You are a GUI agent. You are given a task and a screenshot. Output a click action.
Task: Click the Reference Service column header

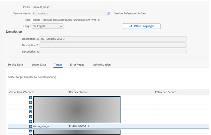[165, 92]
